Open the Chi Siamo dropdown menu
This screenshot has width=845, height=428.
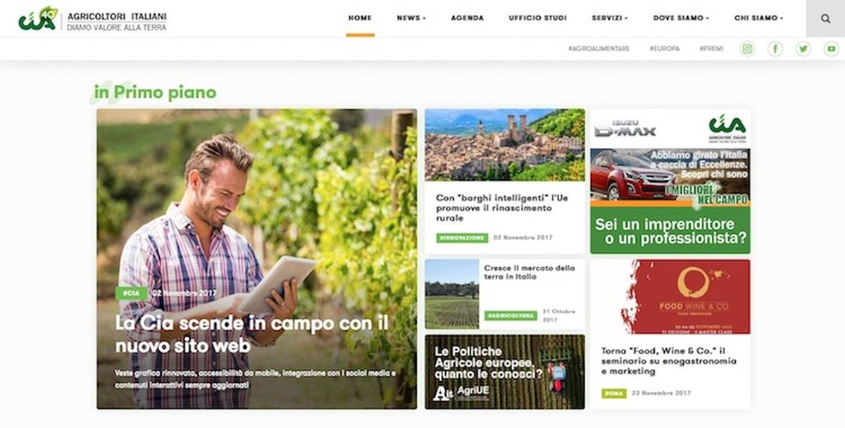pyautogui.click(x=758, y=18)
